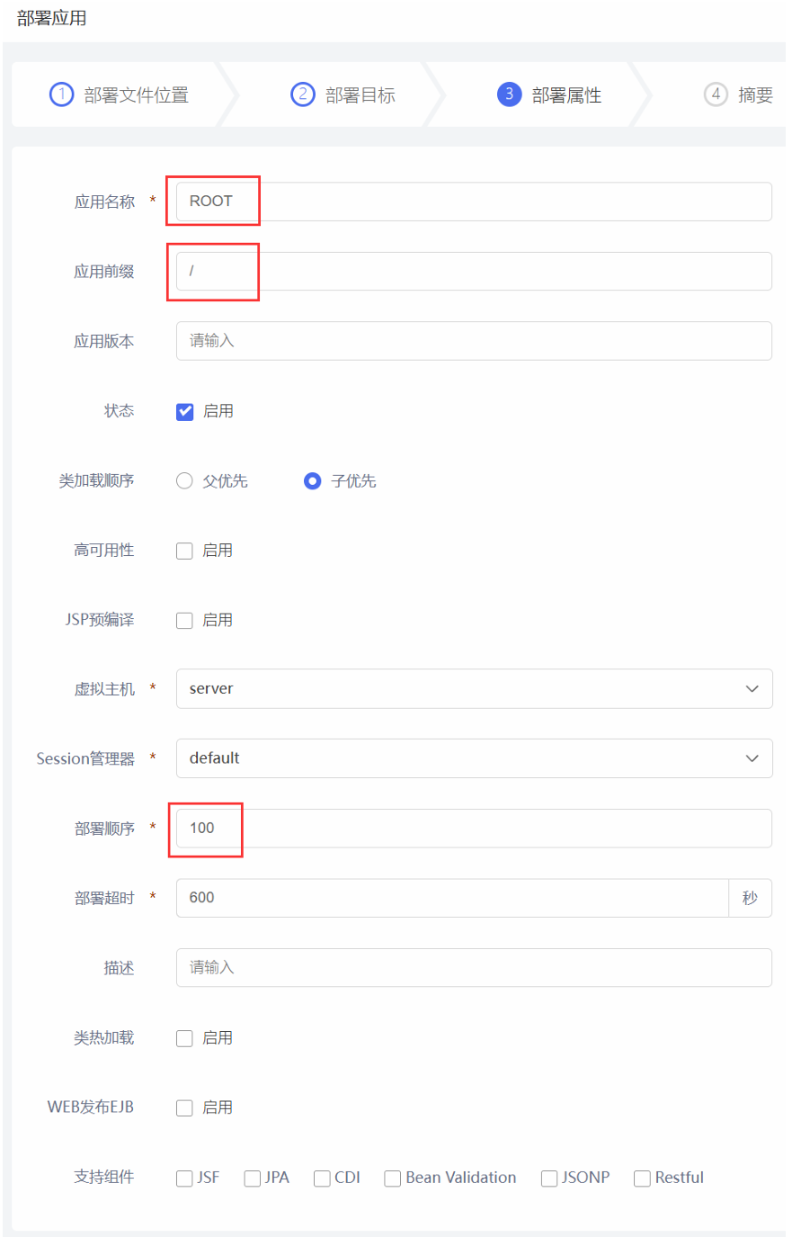
Task: Focus the 部署顺序 input field
Action: (x=474, y=829)
